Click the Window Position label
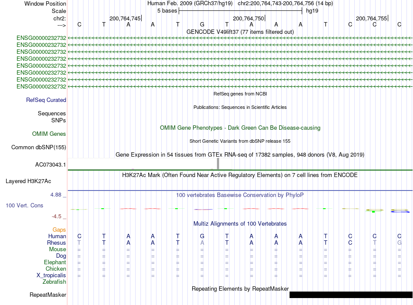This screenshot has height=305, width=413. click(x=45, y=3)
